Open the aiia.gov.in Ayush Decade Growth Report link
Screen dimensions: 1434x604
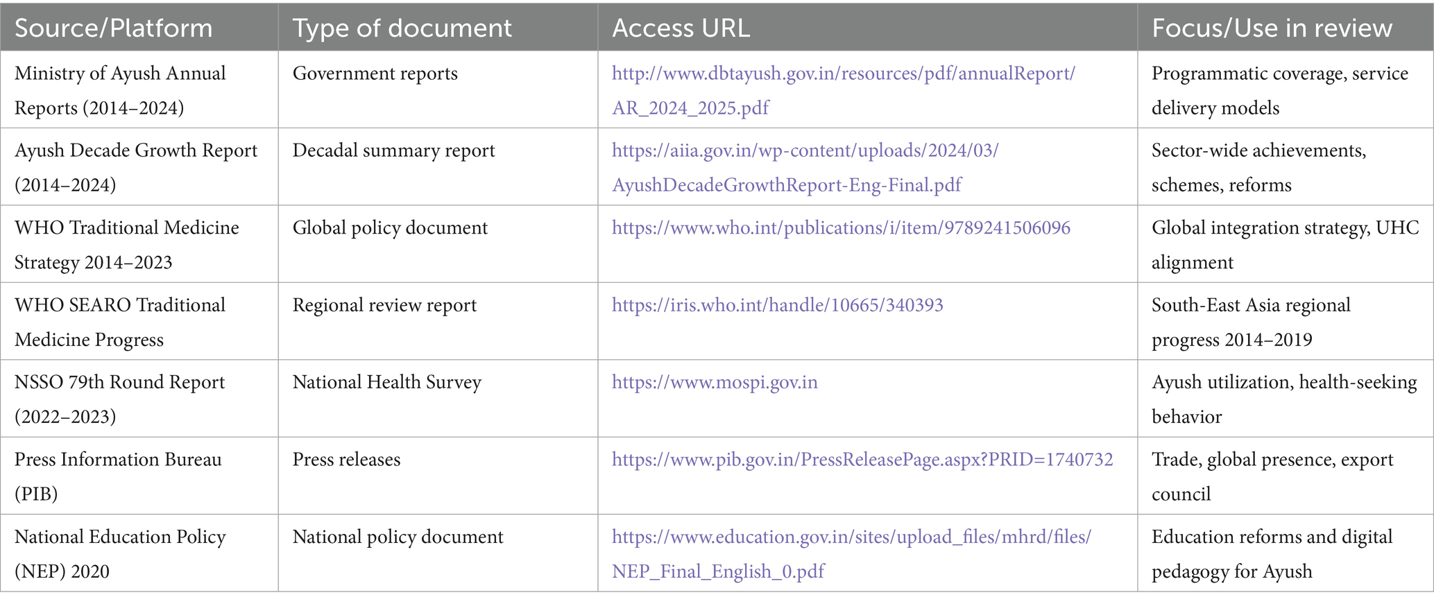[x=805, y=151]
